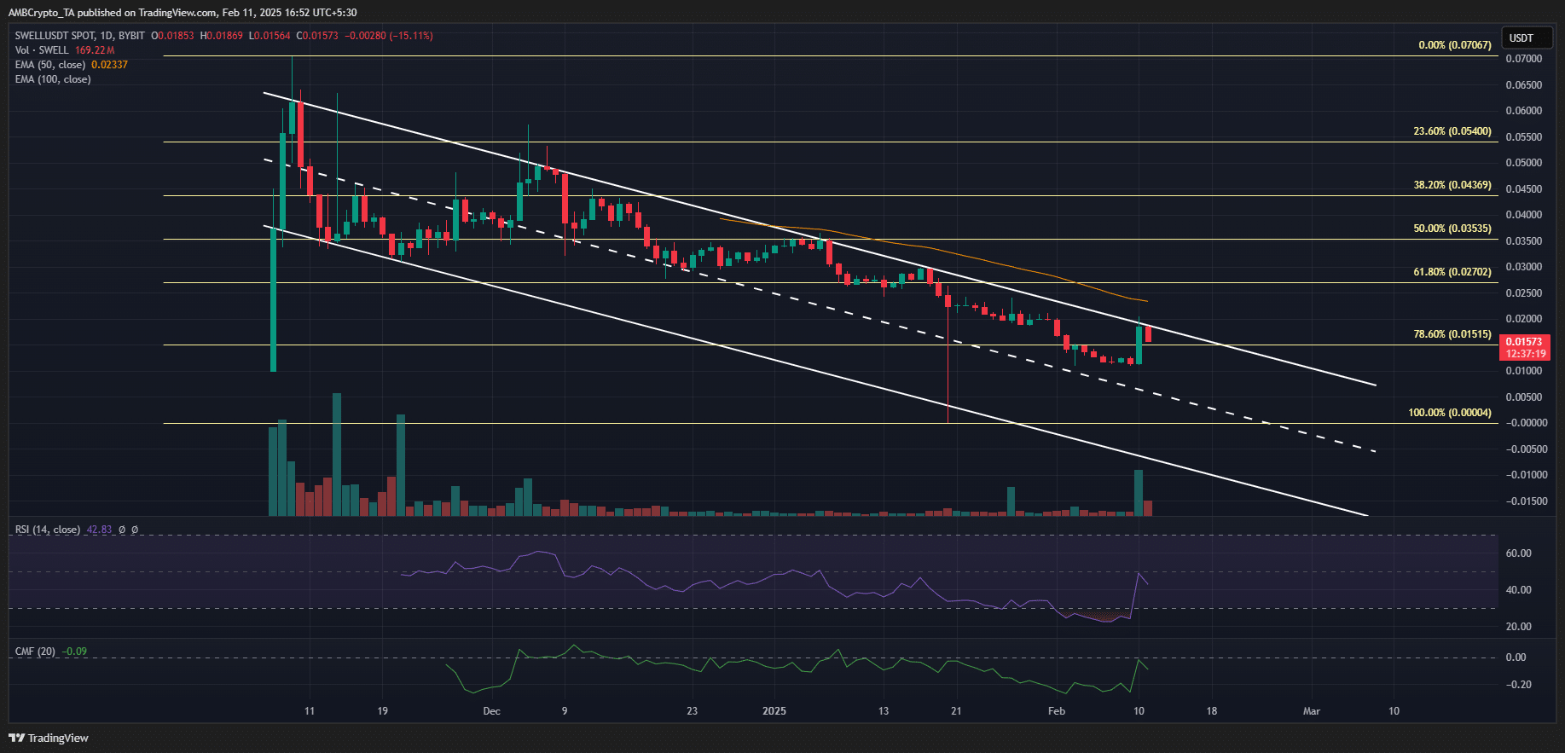1565x753 pixels.
Task: Click the 50.00% (0.03535) Fibonacci label
Action: 1452,229
